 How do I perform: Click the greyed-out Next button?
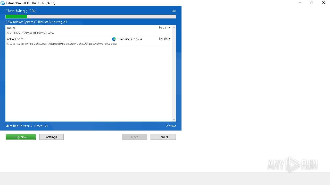click(x=135, y=137)
